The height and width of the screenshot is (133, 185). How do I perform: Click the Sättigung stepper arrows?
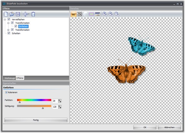pyautogui.click(x=60, y=107)
